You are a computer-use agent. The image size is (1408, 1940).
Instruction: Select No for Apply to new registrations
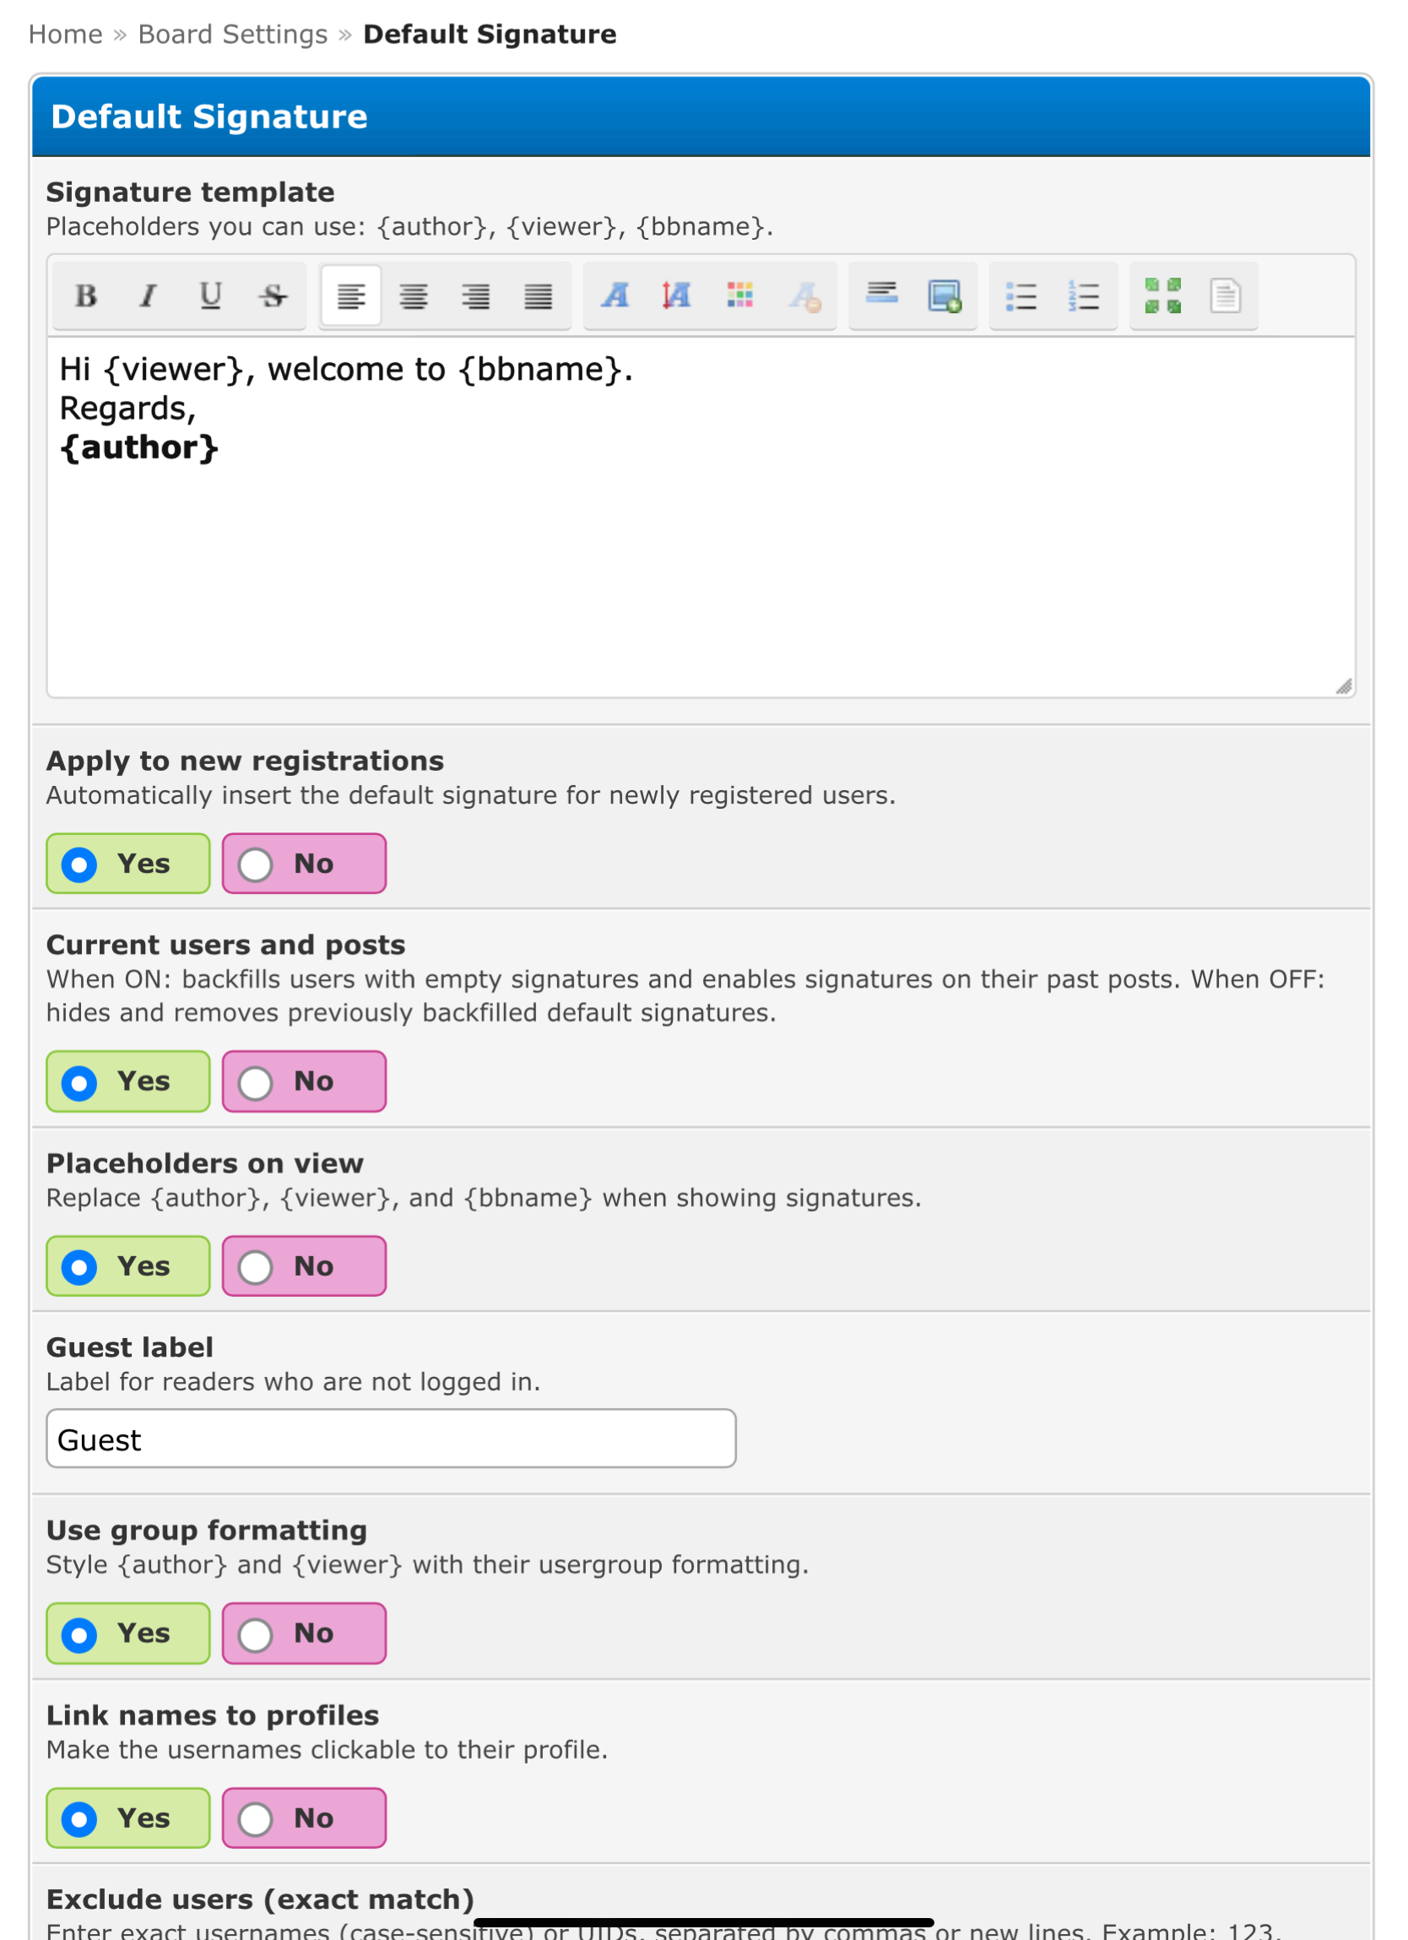point(304,864)
